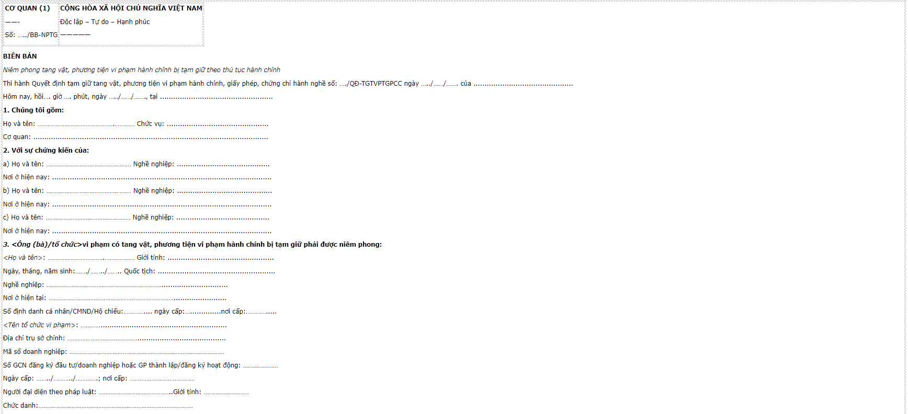This screenshot has width=908, height=414.
Task: Click the dotted blank after 'Chức danh:'
Action: pos(116,406)
